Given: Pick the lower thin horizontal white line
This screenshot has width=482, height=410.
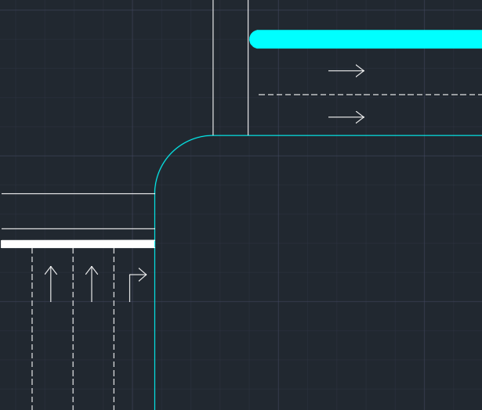Looking at the screenshot, I should pos(78,229).
